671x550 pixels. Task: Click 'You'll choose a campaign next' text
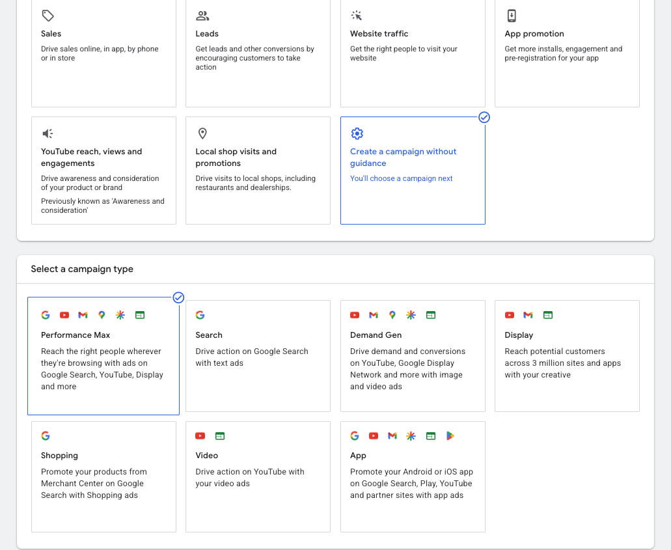(401, 178)
